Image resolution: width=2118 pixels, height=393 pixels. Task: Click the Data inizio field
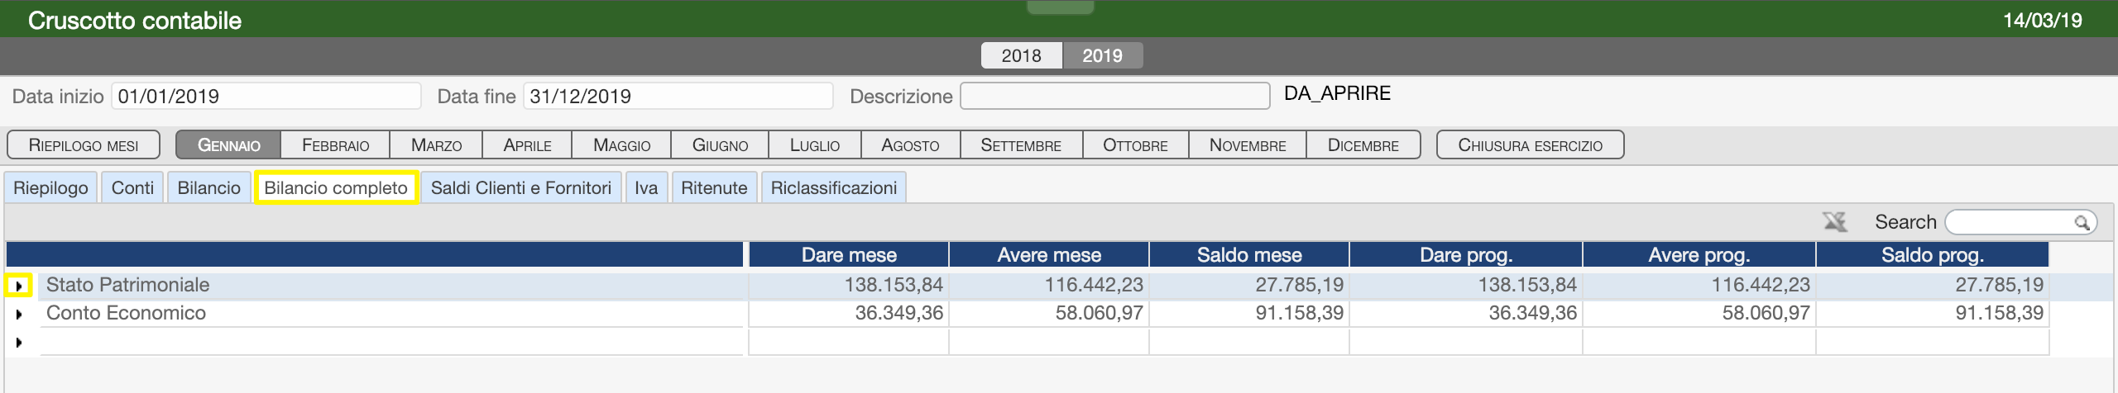(x=266, y=96)
